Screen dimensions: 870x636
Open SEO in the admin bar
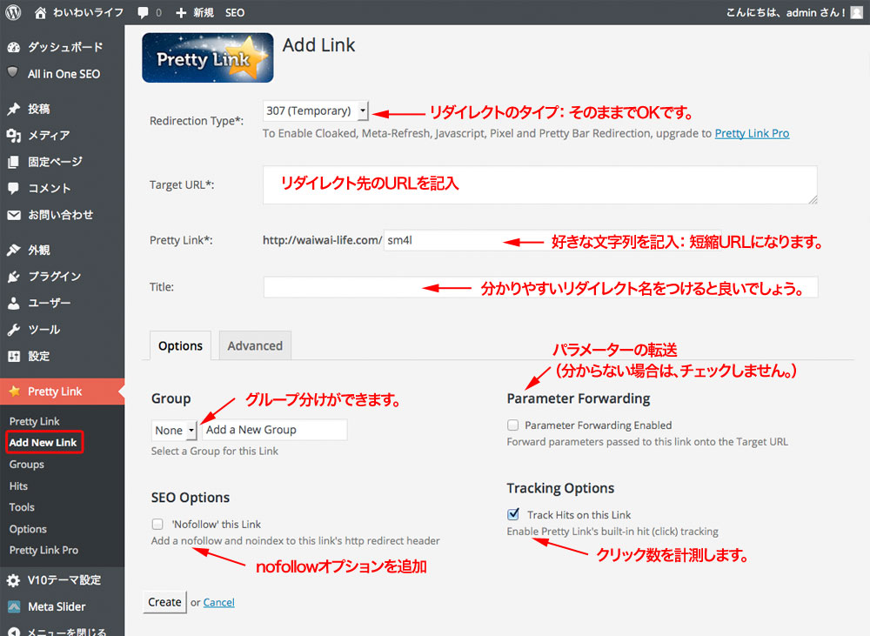pyautogui.click(x=235, y=13)
